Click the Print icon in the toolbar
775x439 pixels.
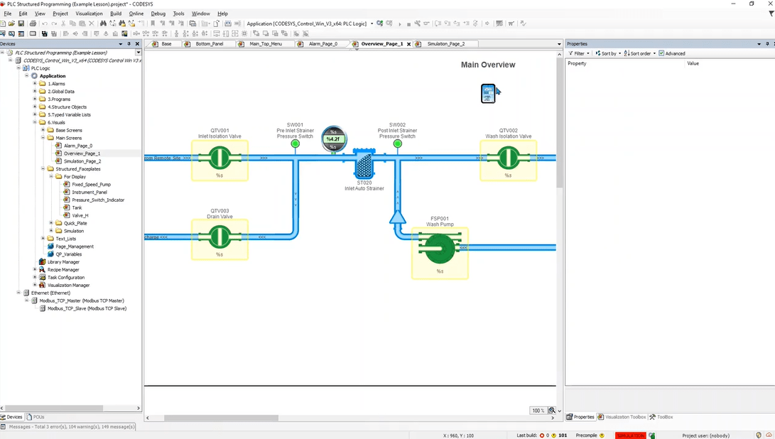click(33, 23)
